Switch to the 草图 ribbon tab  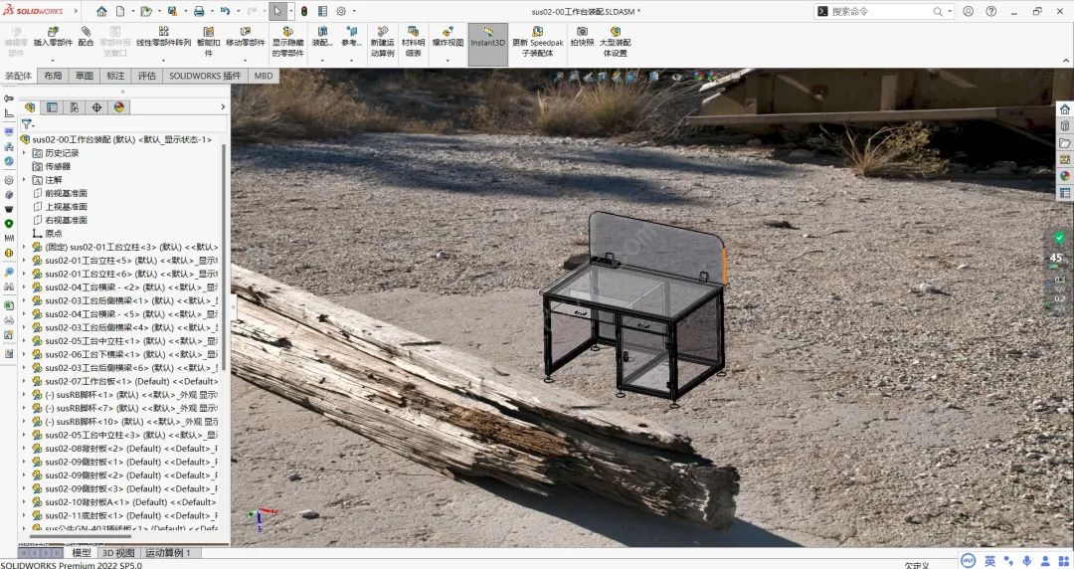84,76
